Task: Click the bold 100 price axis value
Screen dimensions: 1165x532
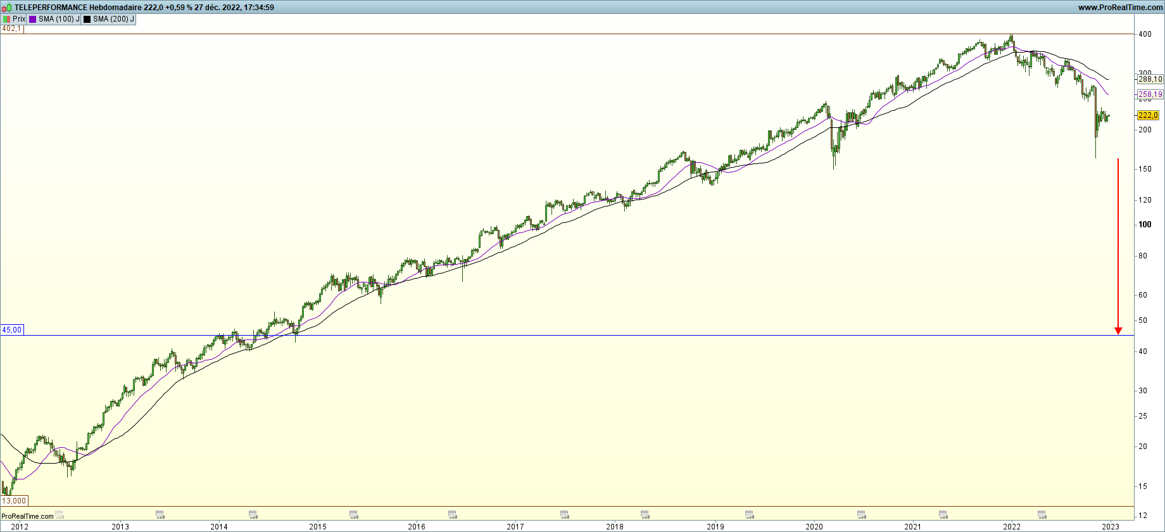Action: pos(1145,224)
